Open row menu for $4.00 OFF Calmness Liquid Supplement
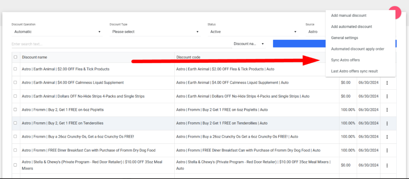This screenshot has width=409, height=179. point(387,83)
